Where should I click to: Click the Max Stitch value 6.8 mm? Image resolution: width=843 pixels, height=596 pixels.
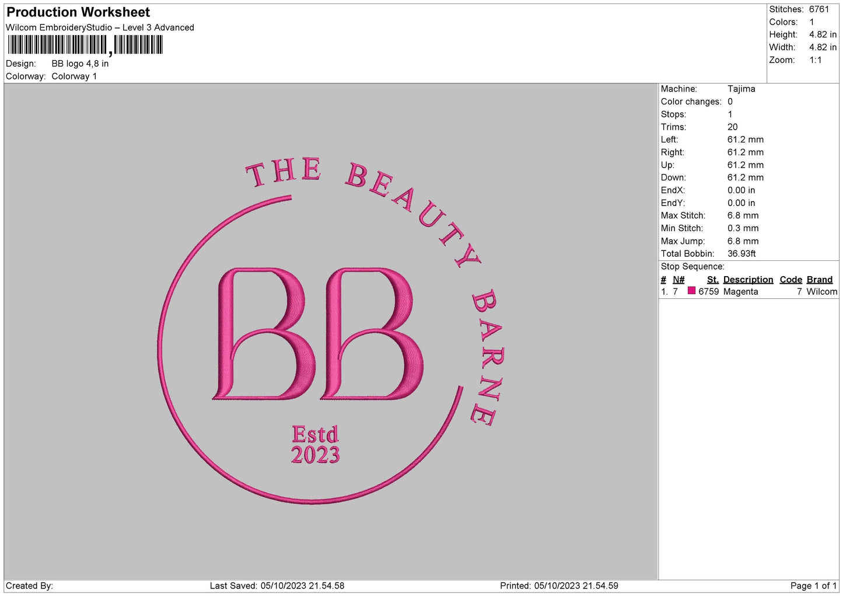pos(743,215)
